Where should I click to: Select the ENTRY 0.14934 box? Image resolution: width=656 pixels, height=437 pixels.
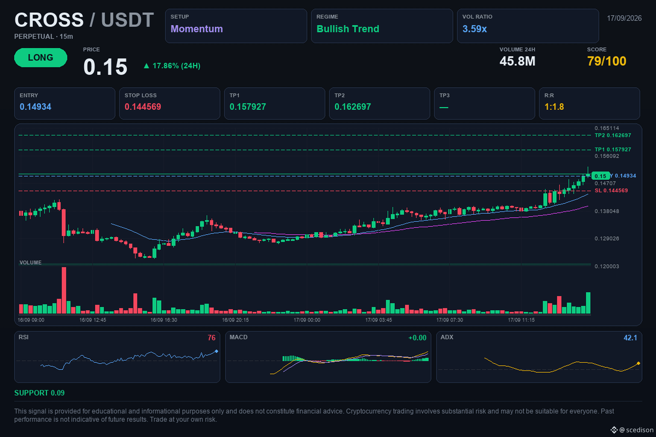[65, 104]
